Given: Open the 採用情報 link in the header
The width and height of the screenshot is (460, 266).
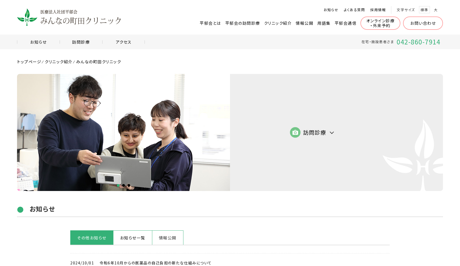Looking at the screenshot, I should 378,10.
